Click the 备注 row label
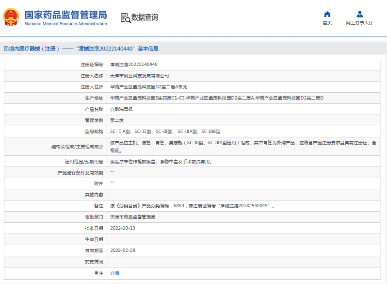Viewport: 387px width, 284px height. pos(98,206)
